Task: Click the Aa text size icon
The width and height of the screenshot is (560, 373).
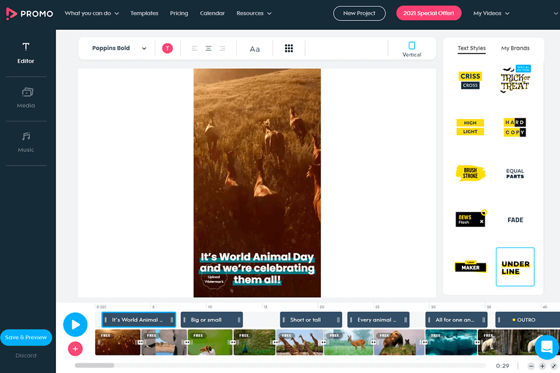Action: (255, 49)
